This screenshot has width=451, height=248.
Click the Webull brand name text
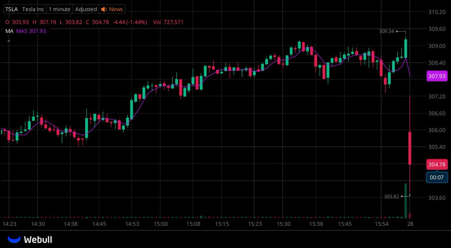click(38, 239)
